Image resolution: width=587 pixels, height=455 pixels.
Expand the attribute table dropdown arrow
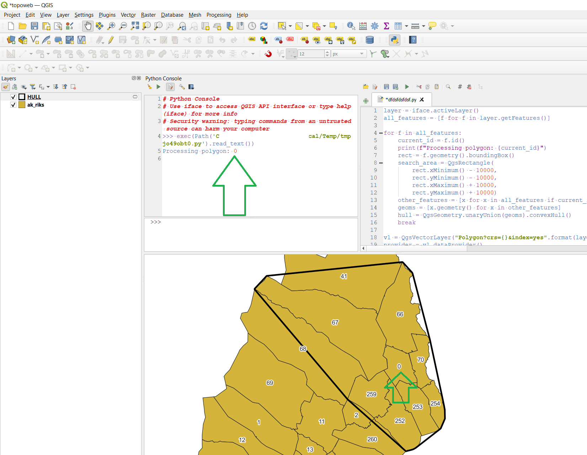pos(406,26)
